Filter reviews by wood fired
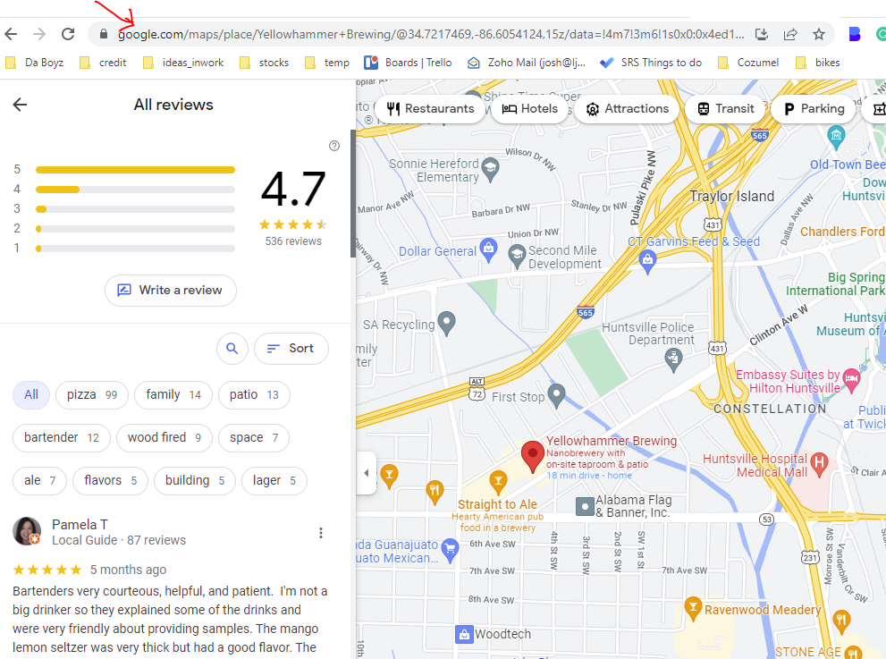Screen dimensions: 886x659 click(x=165, y=437)
